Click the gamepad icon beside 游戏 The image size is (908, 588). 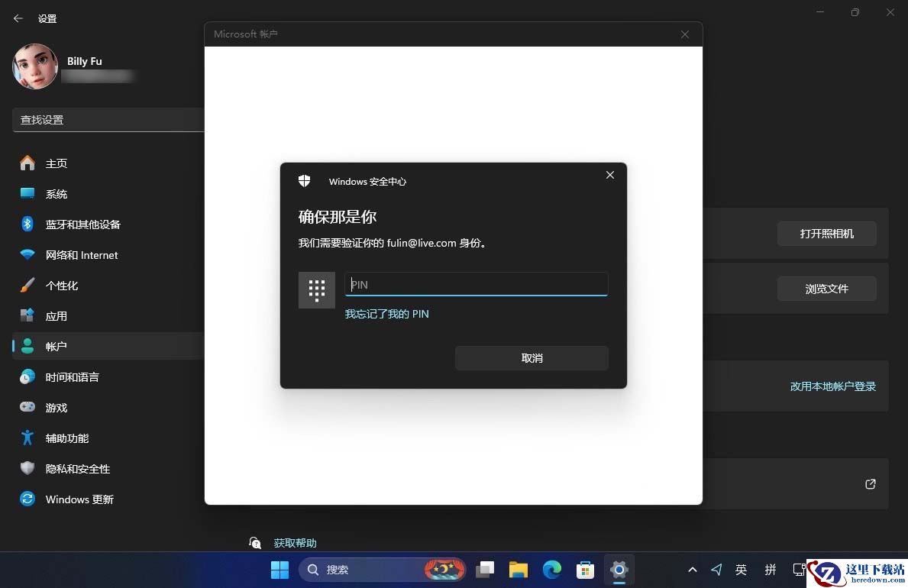(27, 407)
